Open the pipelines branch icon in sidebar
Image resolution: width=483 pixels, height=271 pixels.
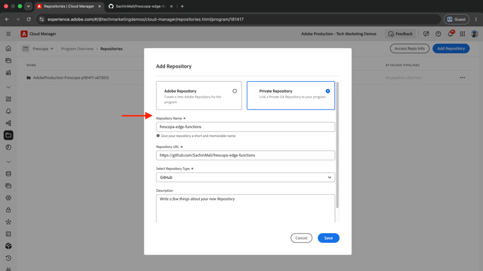pos(8,123)
